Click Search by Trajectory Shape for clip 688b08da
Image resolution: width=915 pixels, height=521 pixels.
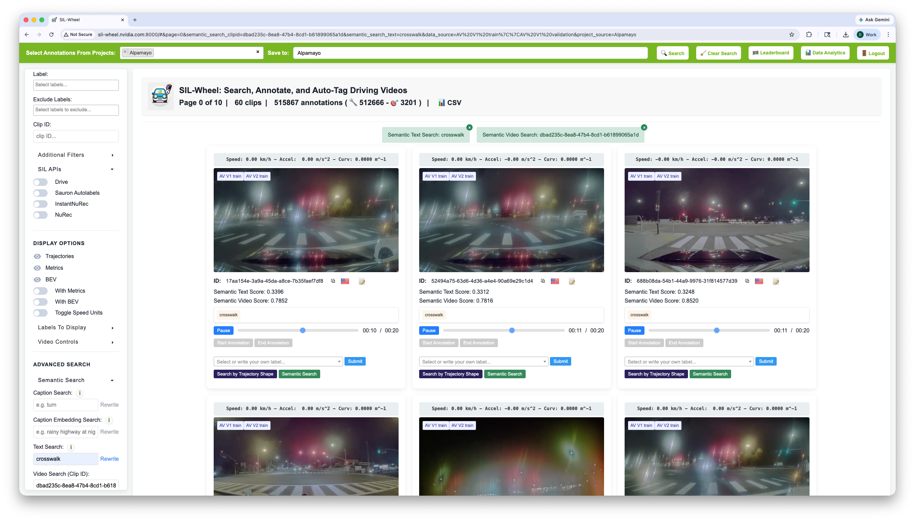point(655,374)
